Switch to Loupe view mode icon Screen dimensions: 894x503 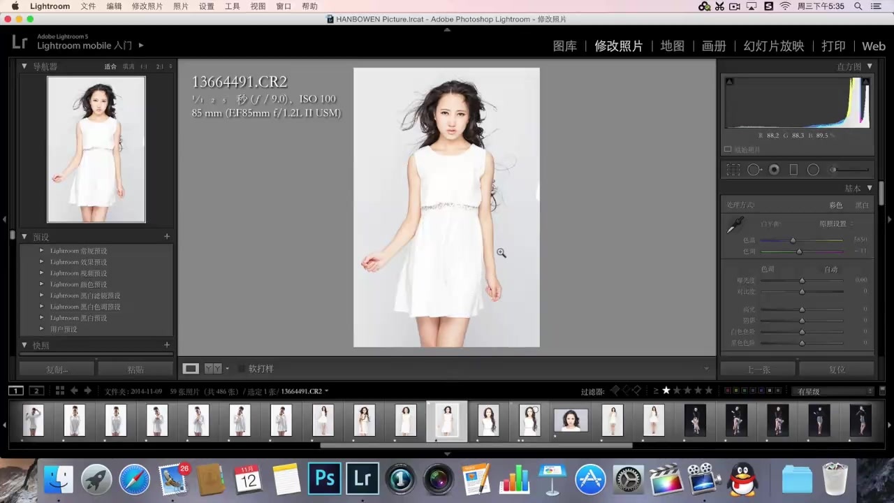coord(191,368)
